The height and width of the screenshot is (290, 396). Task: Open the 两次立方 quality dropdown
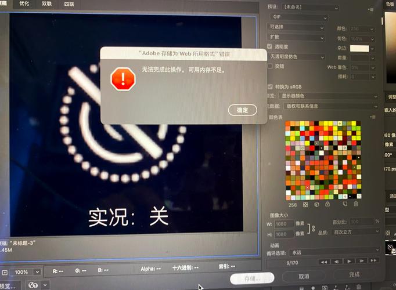[x=356, y=232]
